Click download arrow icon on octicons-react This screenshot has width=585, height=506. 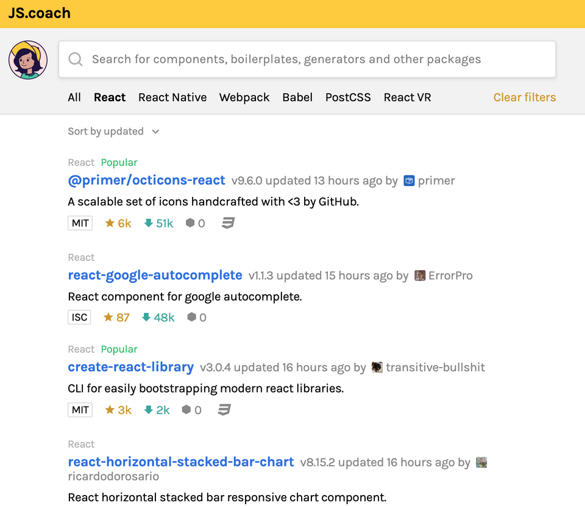[x=149, y=223]
